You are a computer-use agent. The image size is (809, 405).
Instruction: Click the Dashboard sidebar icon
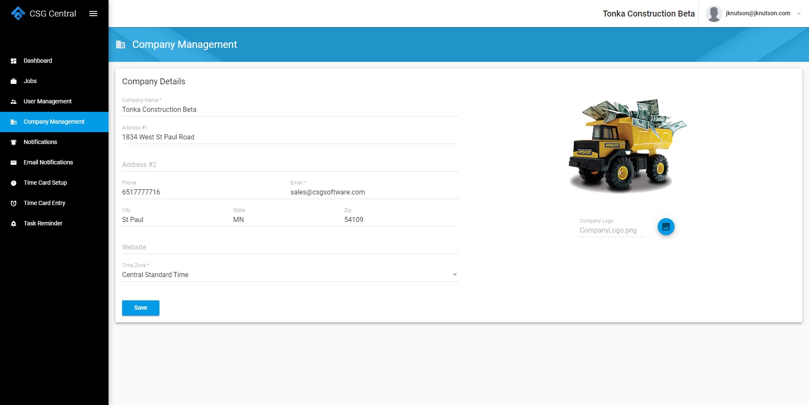(x=14, y=61)
